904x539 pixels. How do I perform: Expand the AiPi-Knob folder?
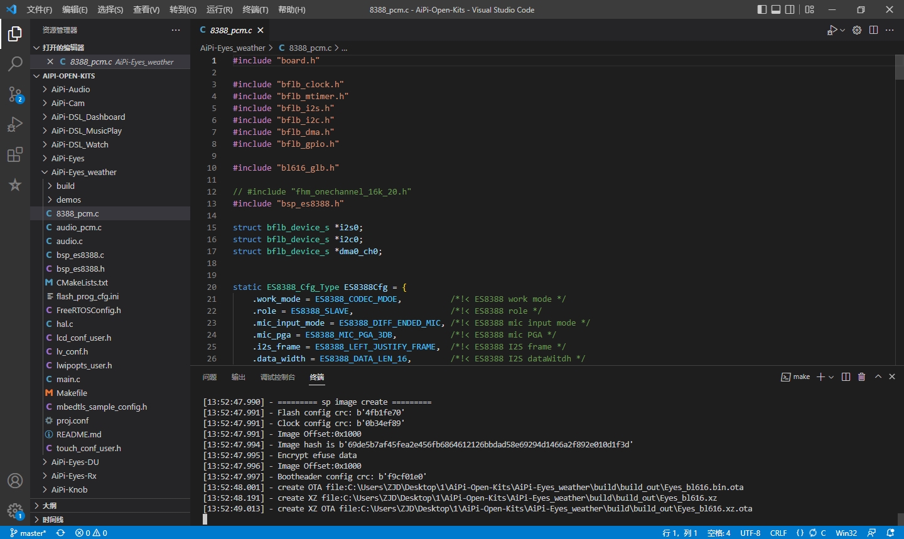110,490
